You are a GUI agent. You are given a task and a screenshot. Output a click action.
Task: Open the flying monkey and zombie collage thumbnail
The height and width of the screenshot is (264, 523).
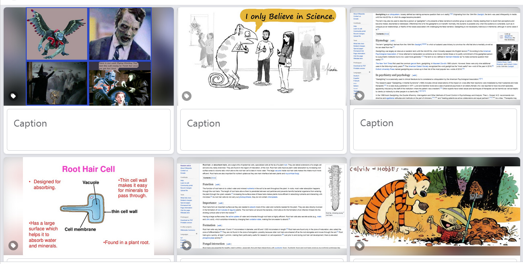89,56
